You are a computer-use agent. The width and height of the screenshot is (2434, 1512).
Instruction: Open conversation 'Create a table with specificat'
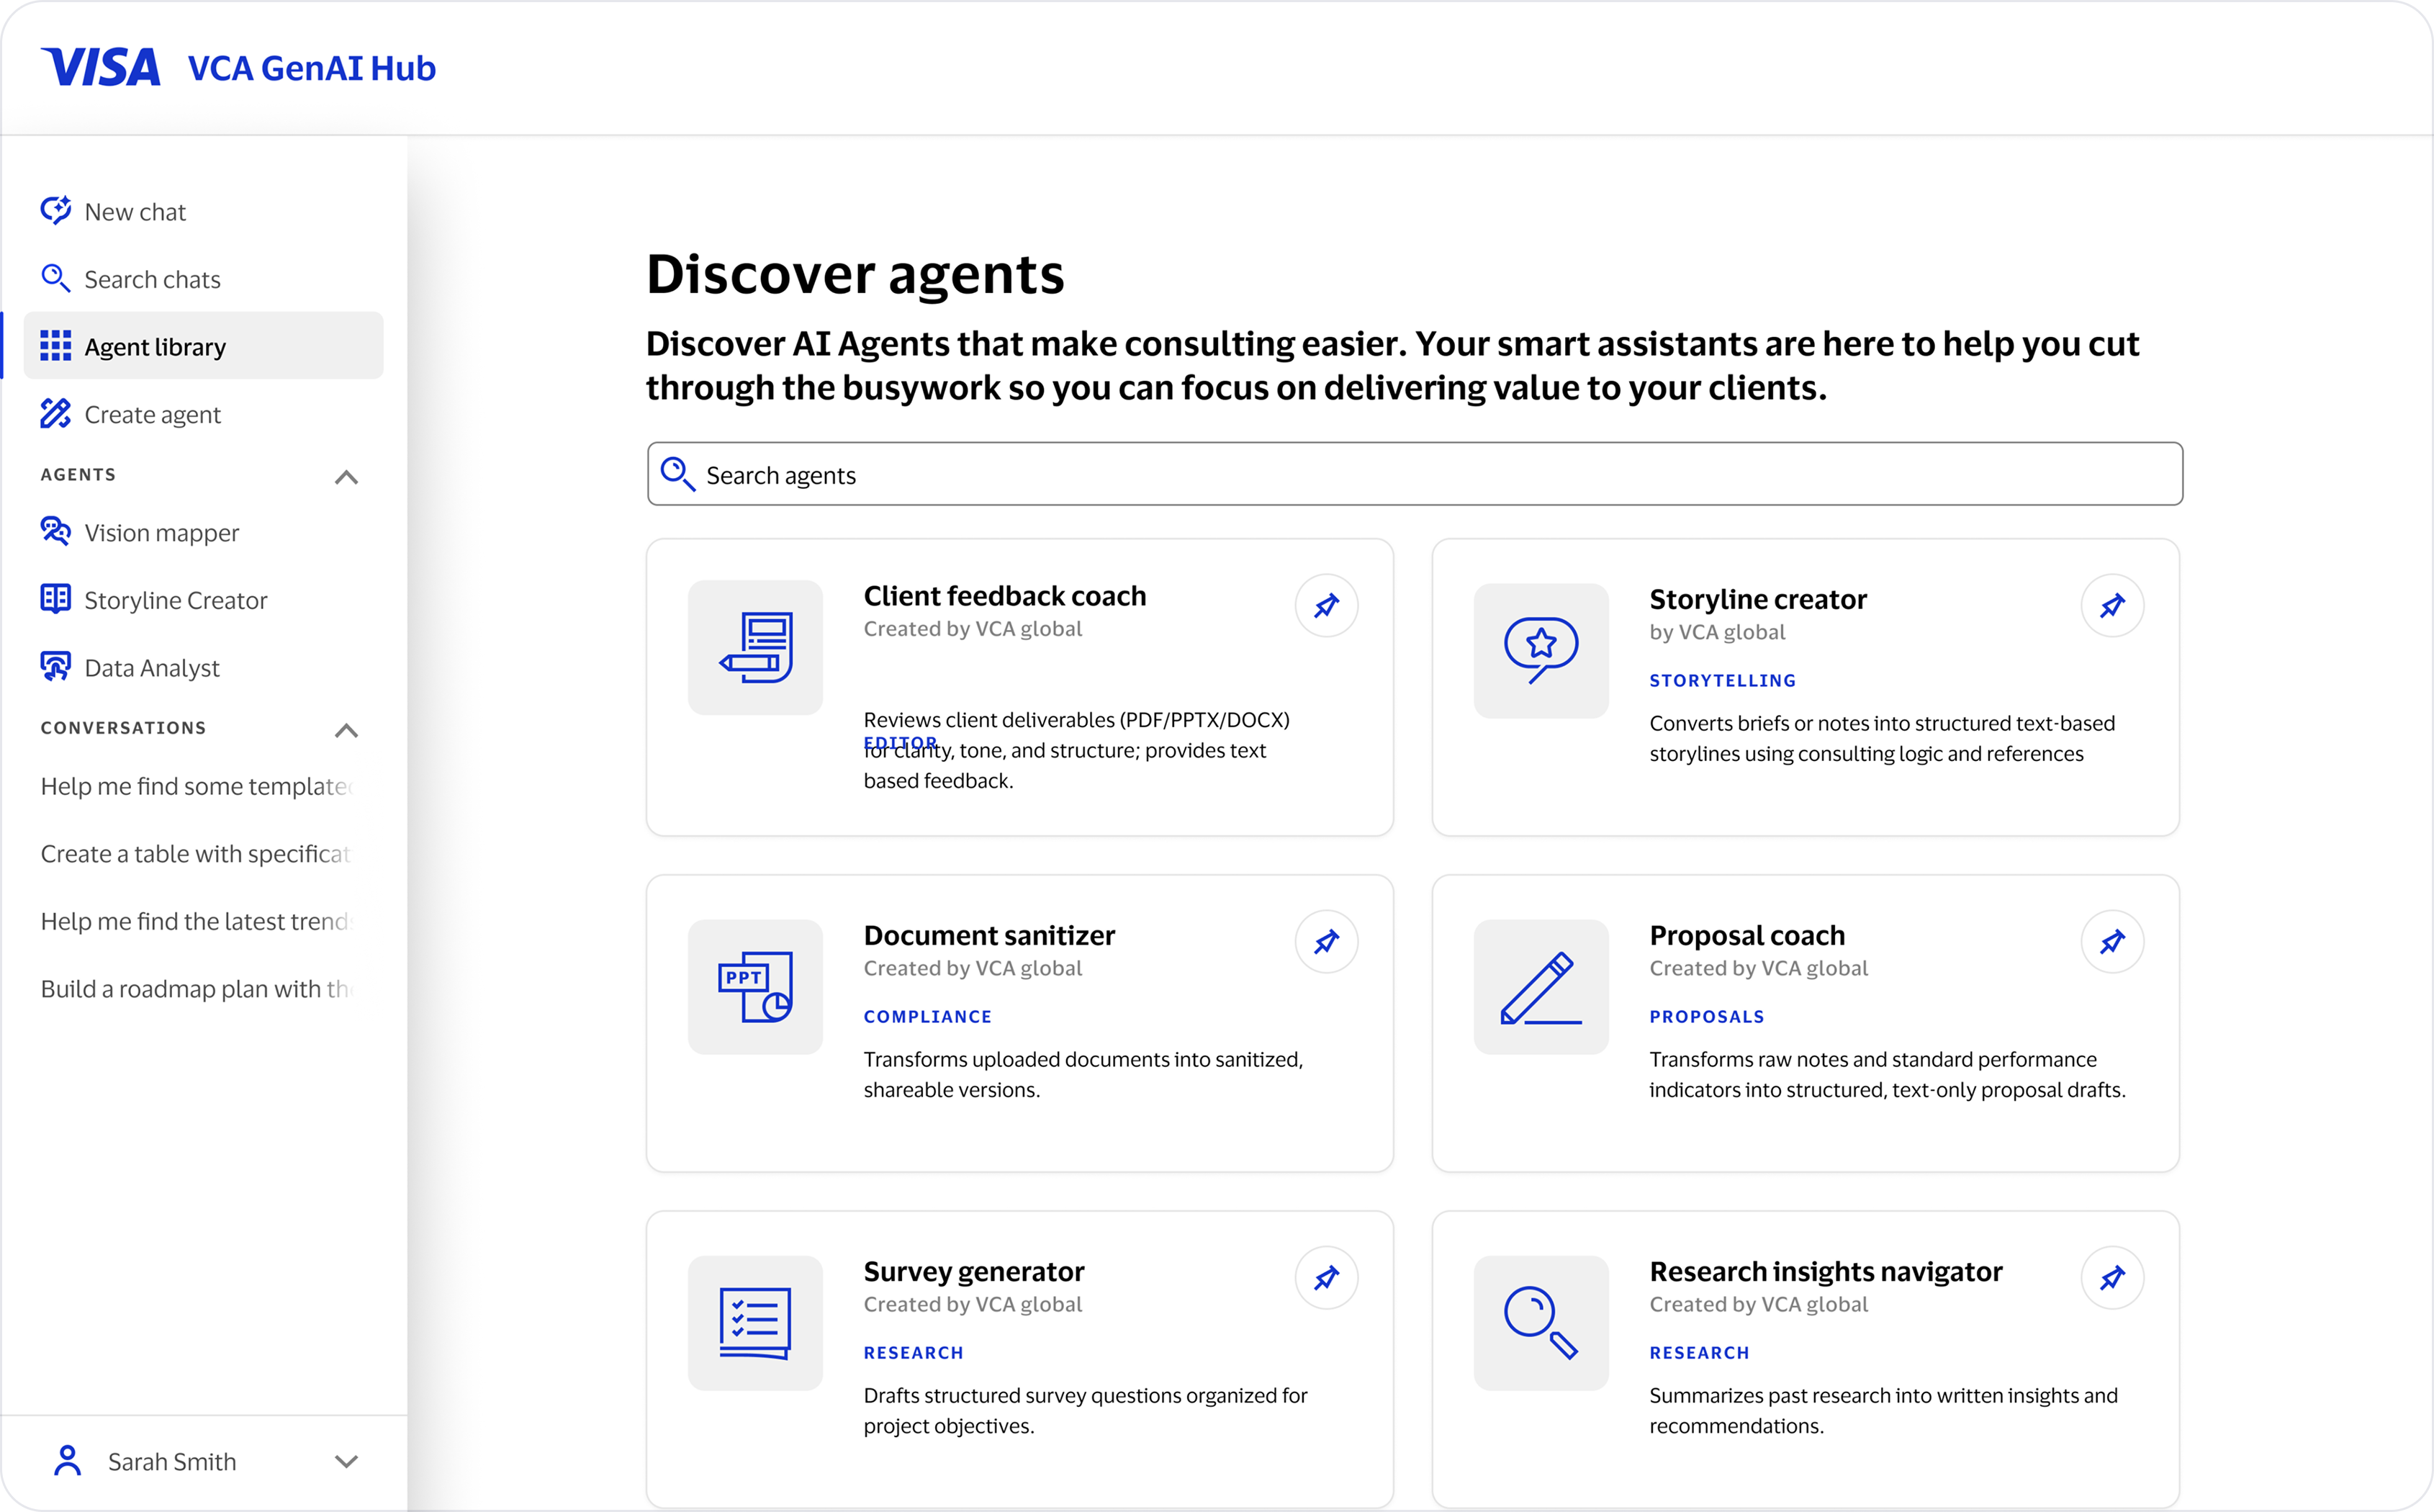[198, 853]
